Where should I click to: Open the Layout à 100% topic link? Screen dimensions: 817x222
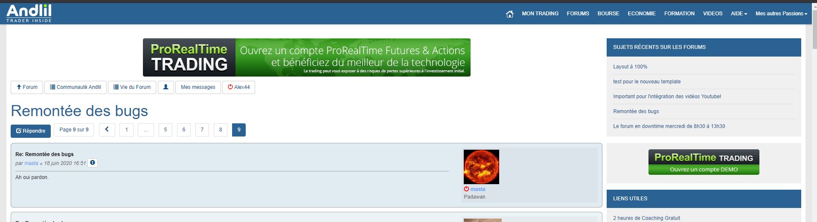pyautogui.click(x=630, y=67)
